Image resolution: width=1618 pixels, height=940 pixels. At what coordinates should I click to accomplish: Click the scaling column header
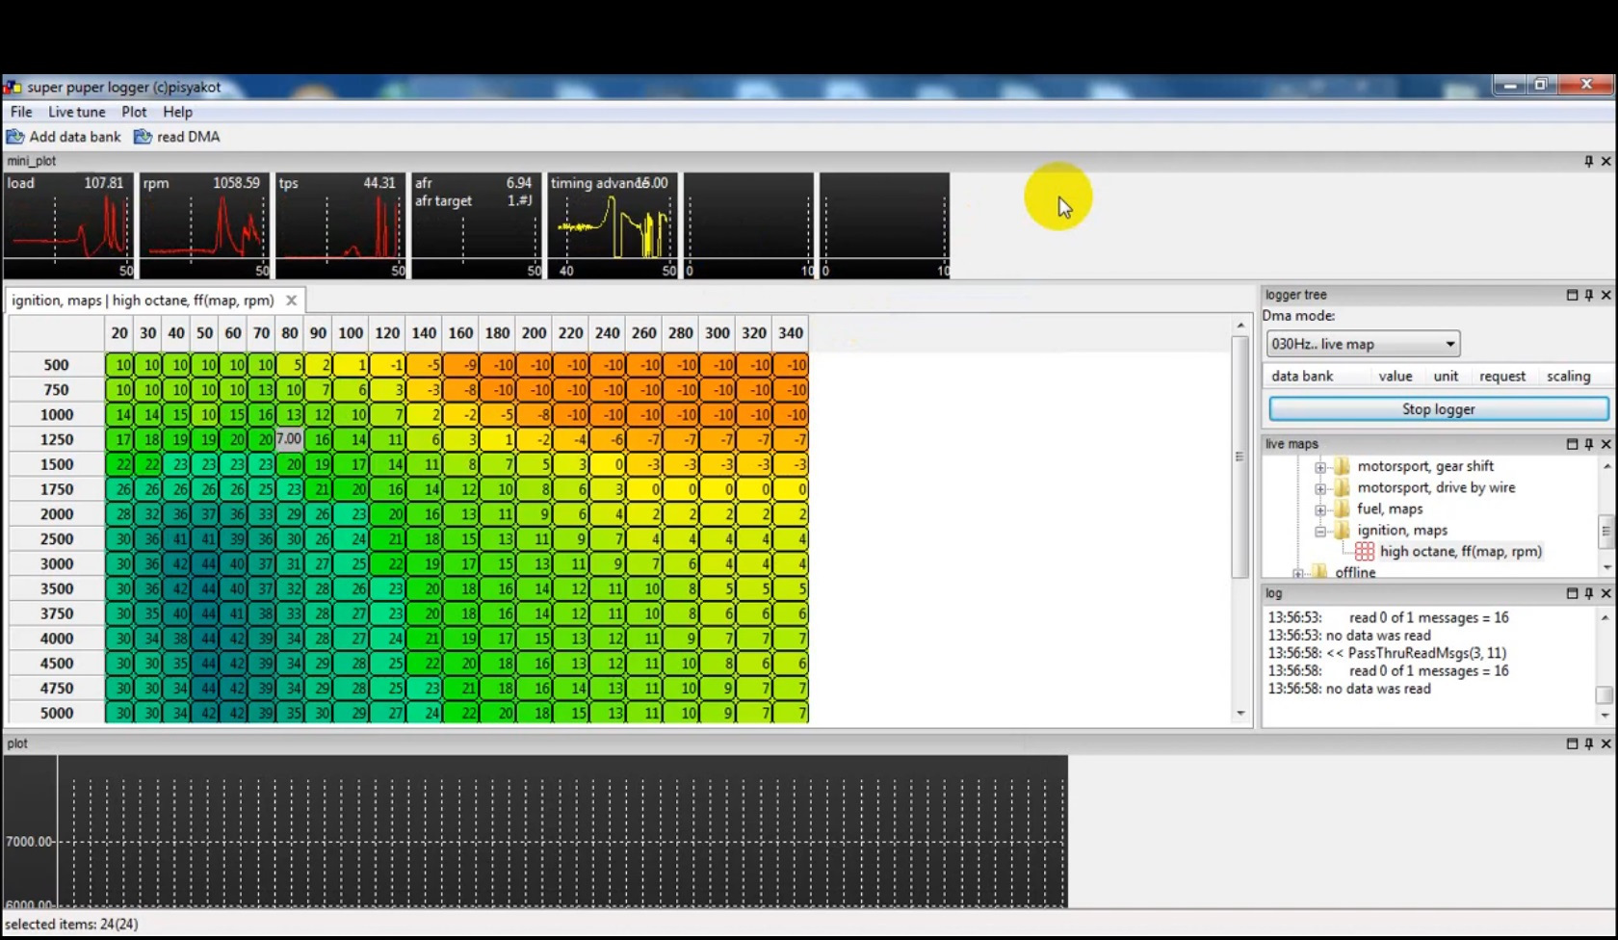coord(1568,377)
